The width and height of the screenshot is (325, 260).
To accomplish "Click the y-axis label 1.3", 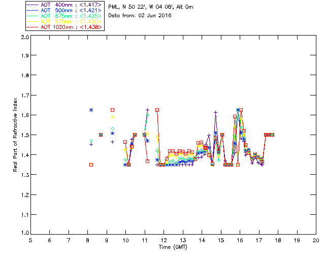I will (25, 175).
